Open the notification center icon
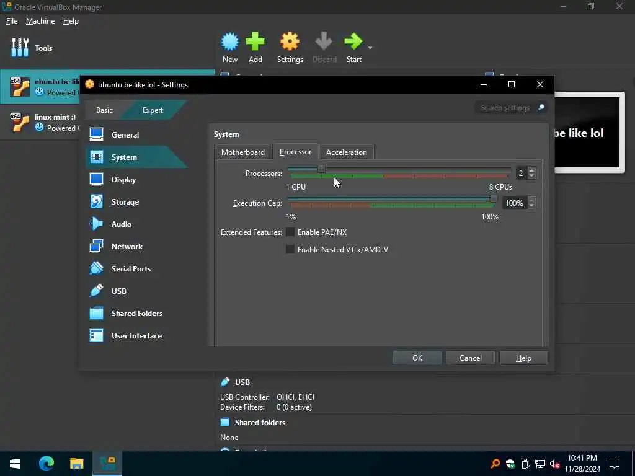The height and width of the screenshot is (476, 635). pos(615,464)
